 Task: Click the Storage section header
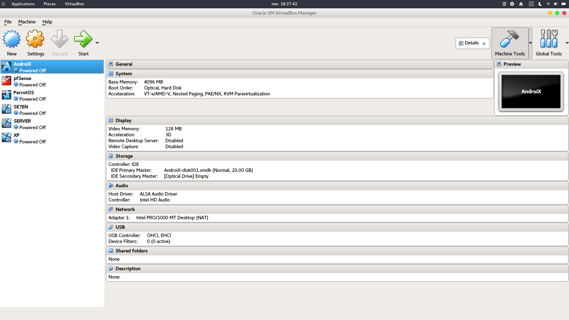(x=124, y=156)
